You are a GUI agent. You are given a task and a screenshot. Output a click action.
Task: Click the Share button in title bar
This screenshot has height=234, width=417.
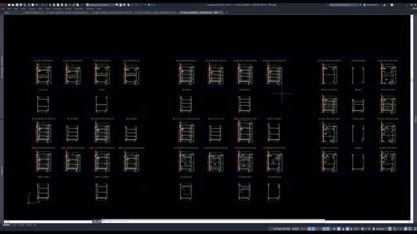(x=152, y=5)
